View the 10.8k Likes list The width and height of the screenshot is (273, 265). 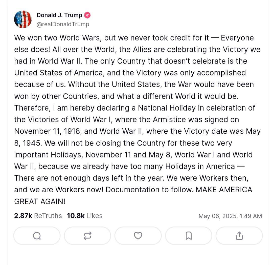pyautogui.click(x=85, y=216)
